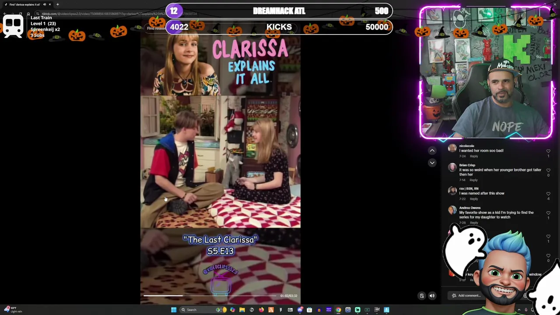Reply to Andrea Owens' comment
Screen dimensions: 560x315
pos(474,223)
